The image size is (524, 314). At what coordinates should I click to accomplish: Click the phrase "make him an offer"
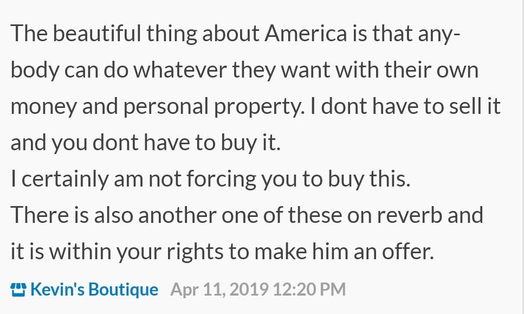pyautogui.click(x=344, y=251)
